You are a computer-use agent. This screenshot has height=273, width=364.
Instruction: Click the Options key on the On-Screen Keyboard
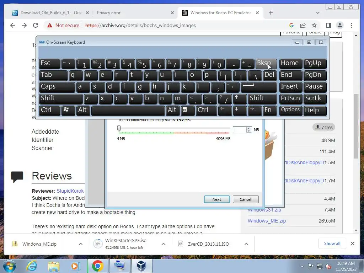tap(291, 110)
